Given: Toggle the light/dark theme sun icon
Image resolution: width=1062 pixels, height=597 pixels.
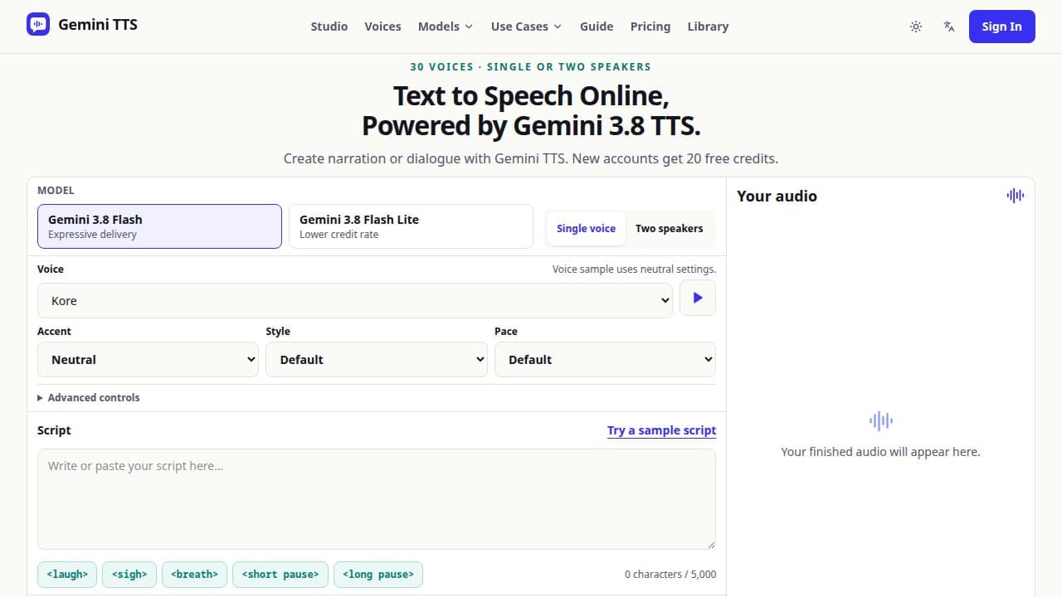Looking at the screenshot, I should tap(916, 27).
